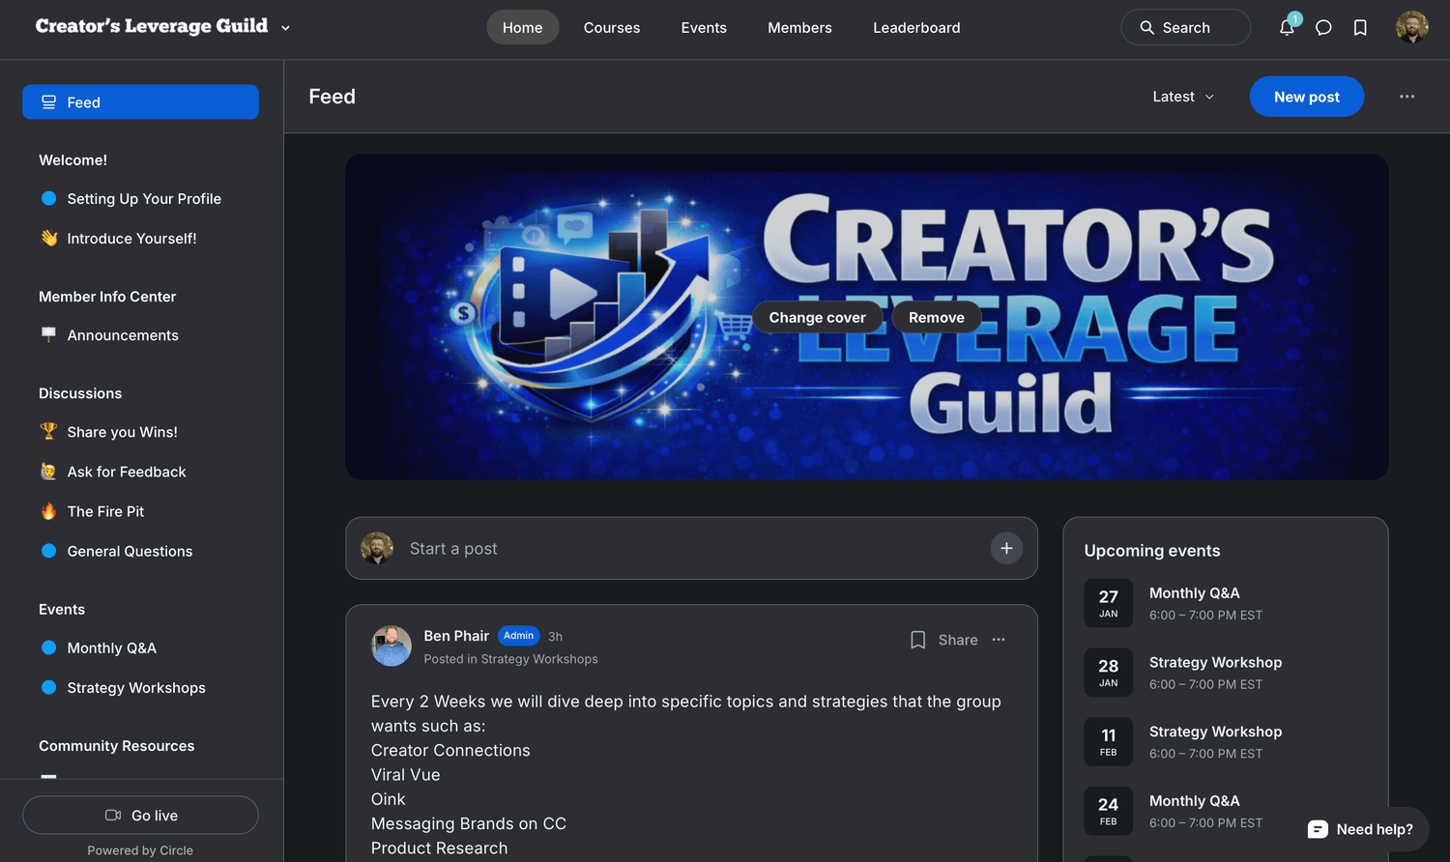Click the Search field
The image size is (1450, 862).
tap(1185, 27)
